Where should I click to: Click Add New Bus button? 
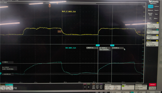click(x=101, y=87)
